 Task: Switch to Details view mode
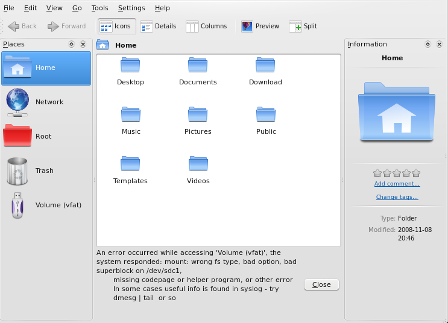[159, 26]
